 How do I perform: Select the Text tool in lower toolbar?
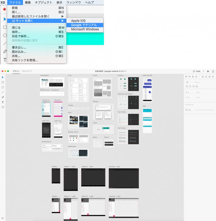(3, 102)
